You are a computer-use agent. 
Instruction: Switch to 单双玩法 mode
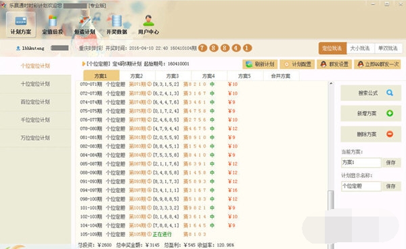point(388,48)
